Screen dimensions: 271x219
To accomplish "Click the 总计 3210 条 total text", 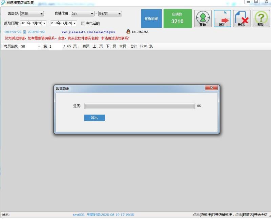I will [142, 46].
